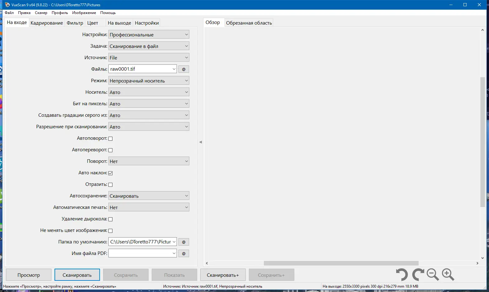Click the horizontal scrollbar in the preview area
Screen dimensions: 489x292
(x=341, y=263)
